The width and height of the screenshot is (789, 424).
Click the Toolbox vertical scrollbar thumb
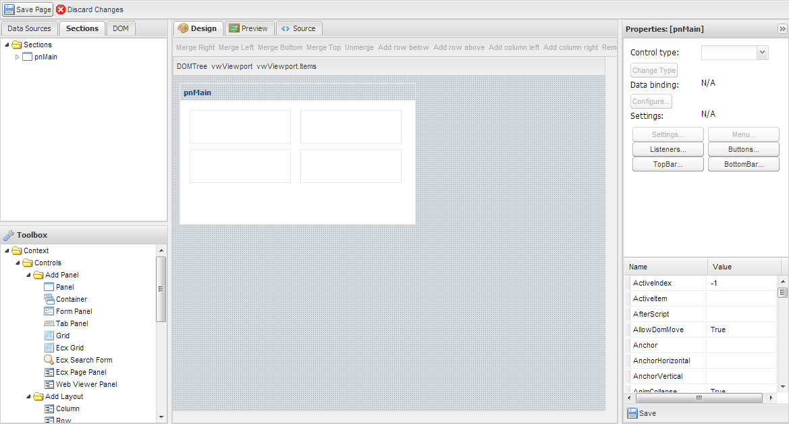point(161,289)
